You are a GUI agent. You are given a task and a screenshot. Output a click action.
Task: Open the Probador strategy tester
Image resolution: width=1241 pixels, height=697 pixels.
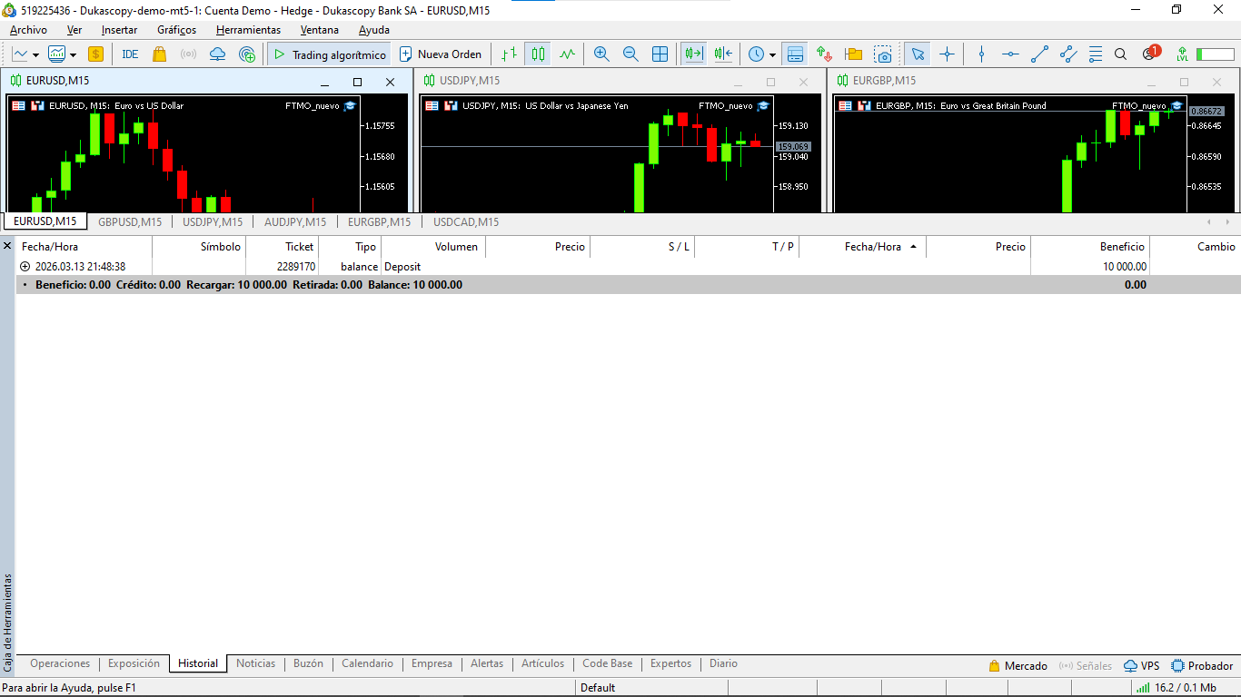point(1202,666)
